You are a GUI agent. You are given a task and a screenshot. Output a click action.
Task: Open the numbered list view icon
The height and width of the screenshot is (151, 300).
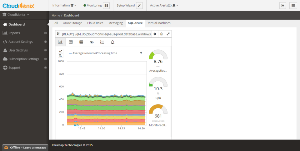coord(102,42)
